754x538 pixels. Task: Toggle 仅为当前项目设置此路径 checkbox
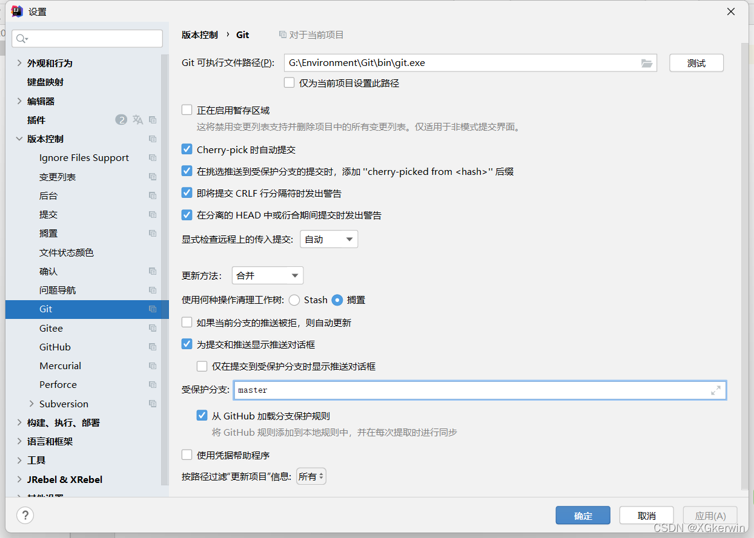[x=289, y=83]
